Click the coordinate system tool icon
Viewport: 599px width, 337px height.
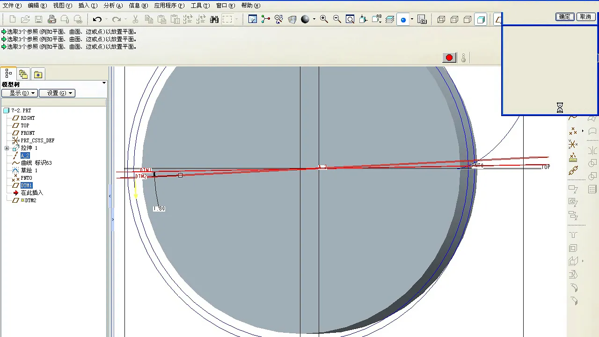coord(573,144)
